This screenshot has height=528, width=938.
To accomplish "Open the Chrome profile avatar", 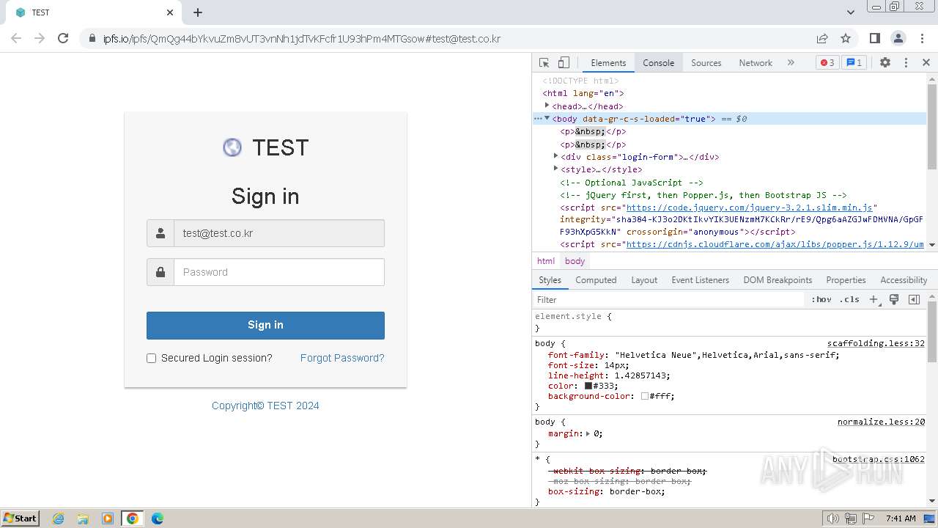I will pyautogui.click(x=898, y=38).
